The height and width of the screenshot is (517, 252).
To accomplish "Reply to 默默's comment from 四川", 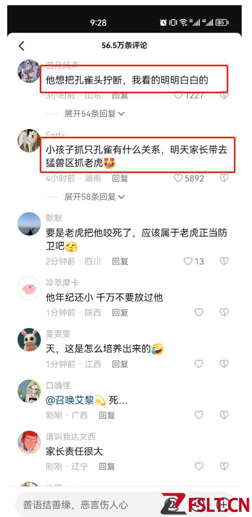I will (x=120, y=262).
